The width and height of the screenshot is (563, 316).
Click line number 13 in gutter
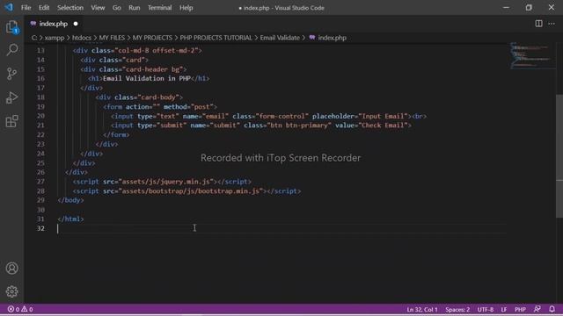(x=40, y=51)
